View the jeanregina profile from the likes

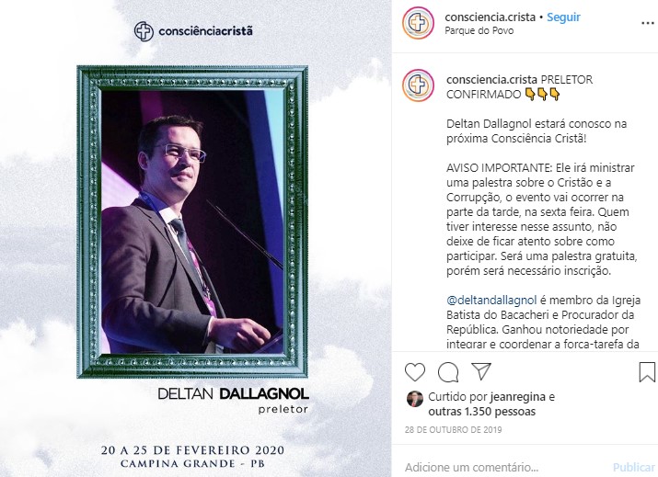click(x=518, y=397)
